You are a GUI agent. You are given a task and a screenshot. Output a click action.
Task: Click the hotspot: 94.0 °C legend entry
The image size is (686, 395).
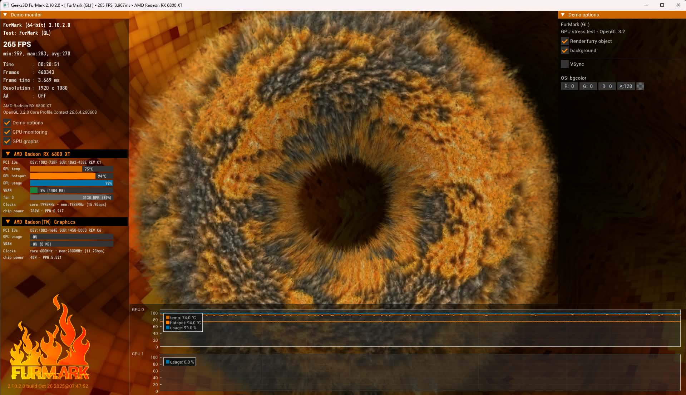click(x=183, y=322)
